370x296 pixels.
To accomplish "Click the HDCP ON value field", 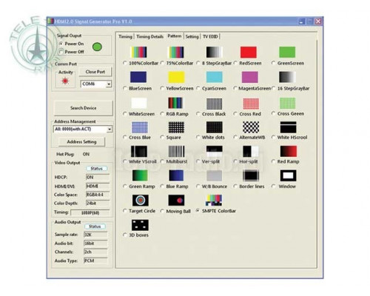I will [98, 177].
